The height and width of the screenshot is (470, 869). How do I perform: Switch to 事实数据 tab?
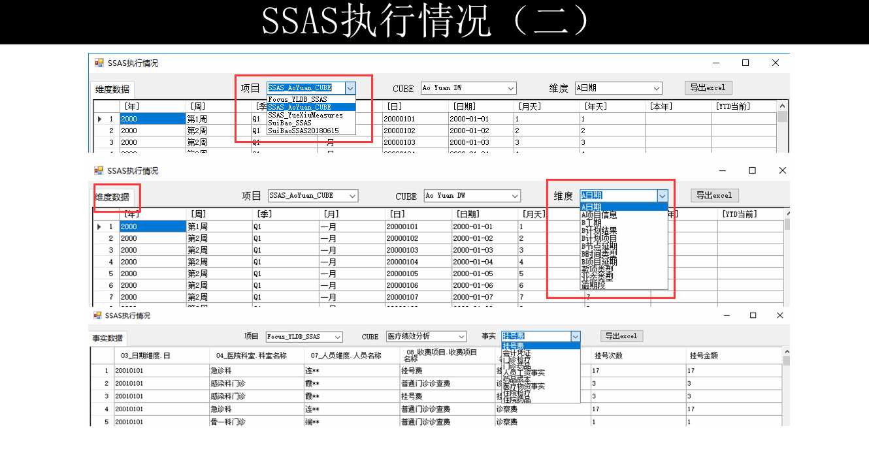tap(108, 338)
